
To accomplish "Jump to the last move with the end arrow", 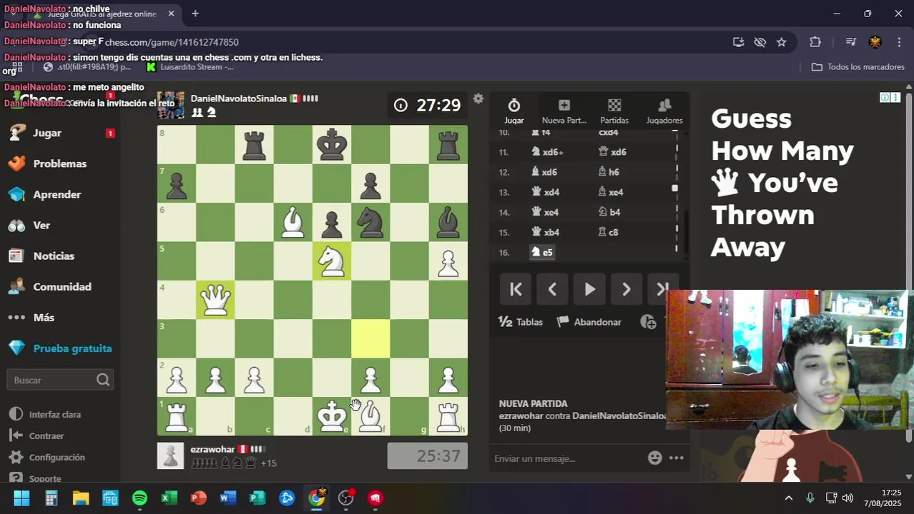I will click(662, 289).
